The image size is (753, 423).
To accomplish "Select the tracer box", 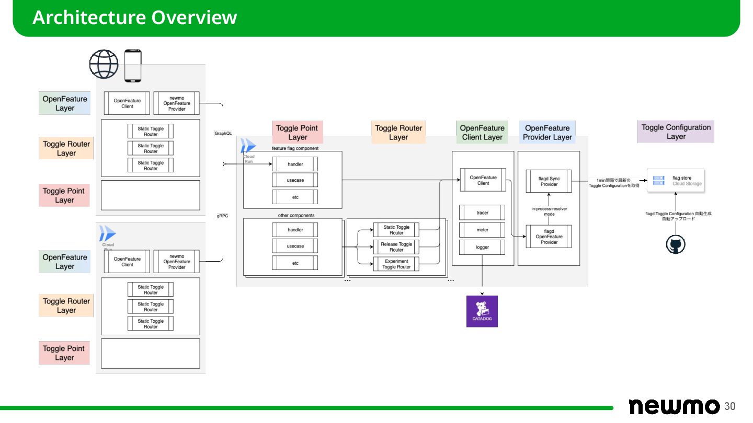I will (482, 213).
